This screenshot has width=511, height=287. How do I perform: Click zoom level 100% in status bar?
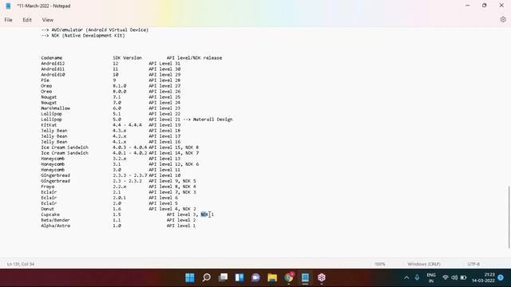380,264
